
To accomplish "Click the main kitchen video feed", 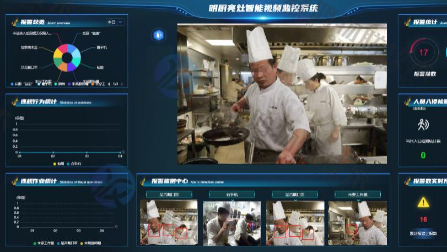I will pos(282,94).
